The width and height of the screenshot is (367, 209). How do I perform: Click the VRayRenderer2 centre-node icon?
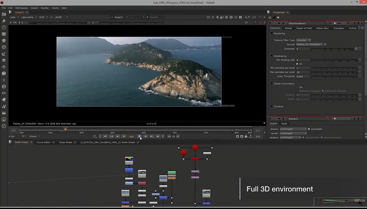click(x=275, y=24)
